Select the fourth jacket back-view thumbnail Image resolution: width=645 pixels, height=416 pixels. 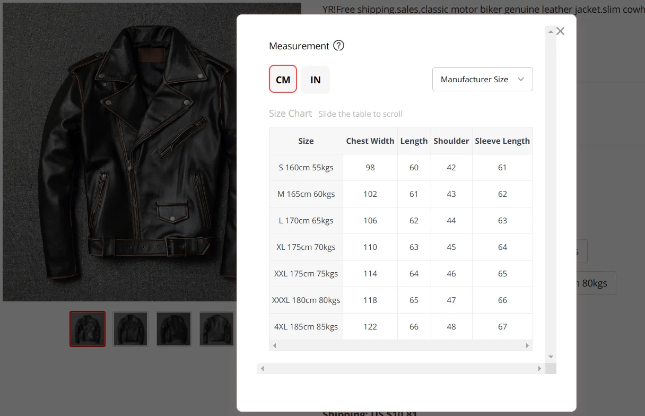coord(216,329)
